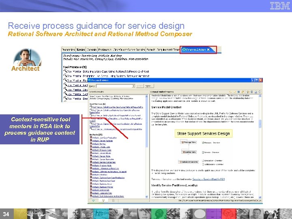Viewport: 292px width, 219px height.
Task: Click the help icon at the content toolbar end
Action: pos(260,92)
